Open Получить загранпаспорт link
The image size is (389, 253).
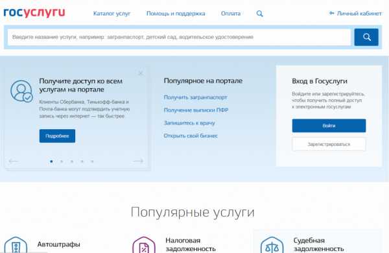coord(196,97)
